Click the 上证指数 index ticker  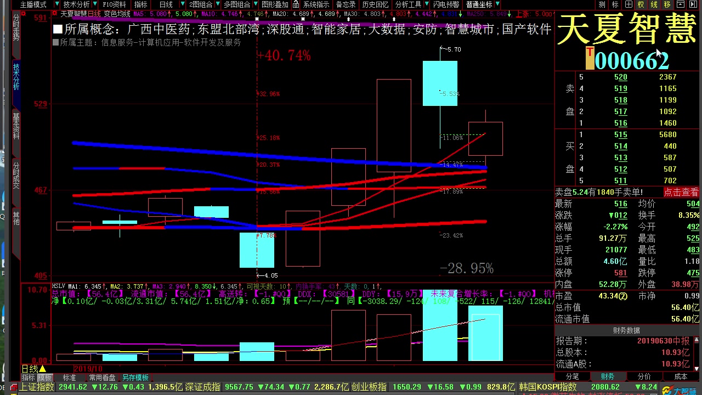[37, 387]
